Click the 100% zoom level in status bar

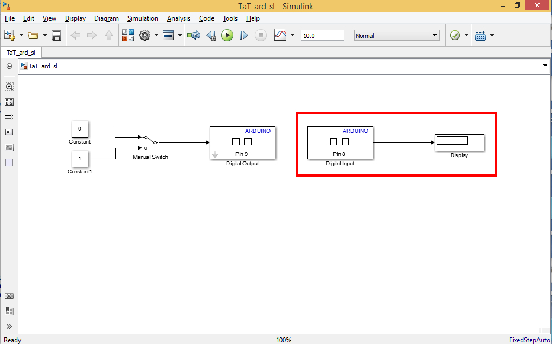284,340
